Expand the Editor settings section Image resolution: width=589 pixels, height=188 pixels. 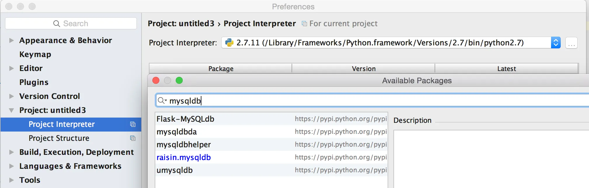pos(11,68)
